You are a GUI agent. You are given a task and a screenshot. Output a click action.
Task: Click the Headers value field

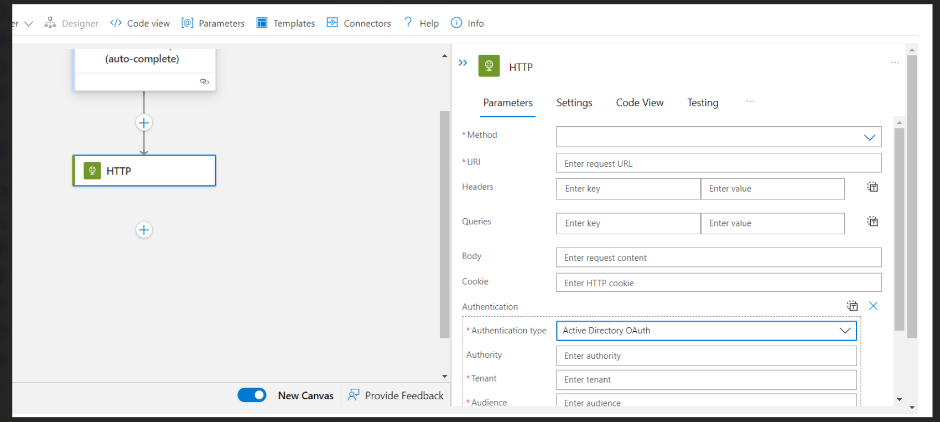pyautogui.click(x=773, y=189)
